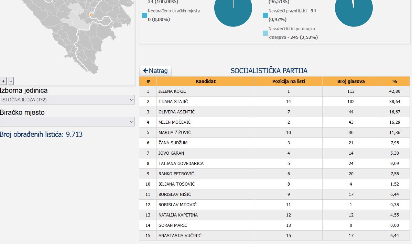Select candidate BORISLAV NIŠIĆ
412x244 pixels.
[175, 195]
